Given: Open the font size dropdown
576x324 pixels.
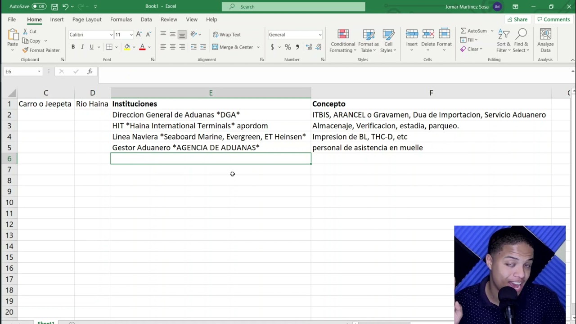Looking at the screenshot, I should pyautogui.click(x=131, y=35).
